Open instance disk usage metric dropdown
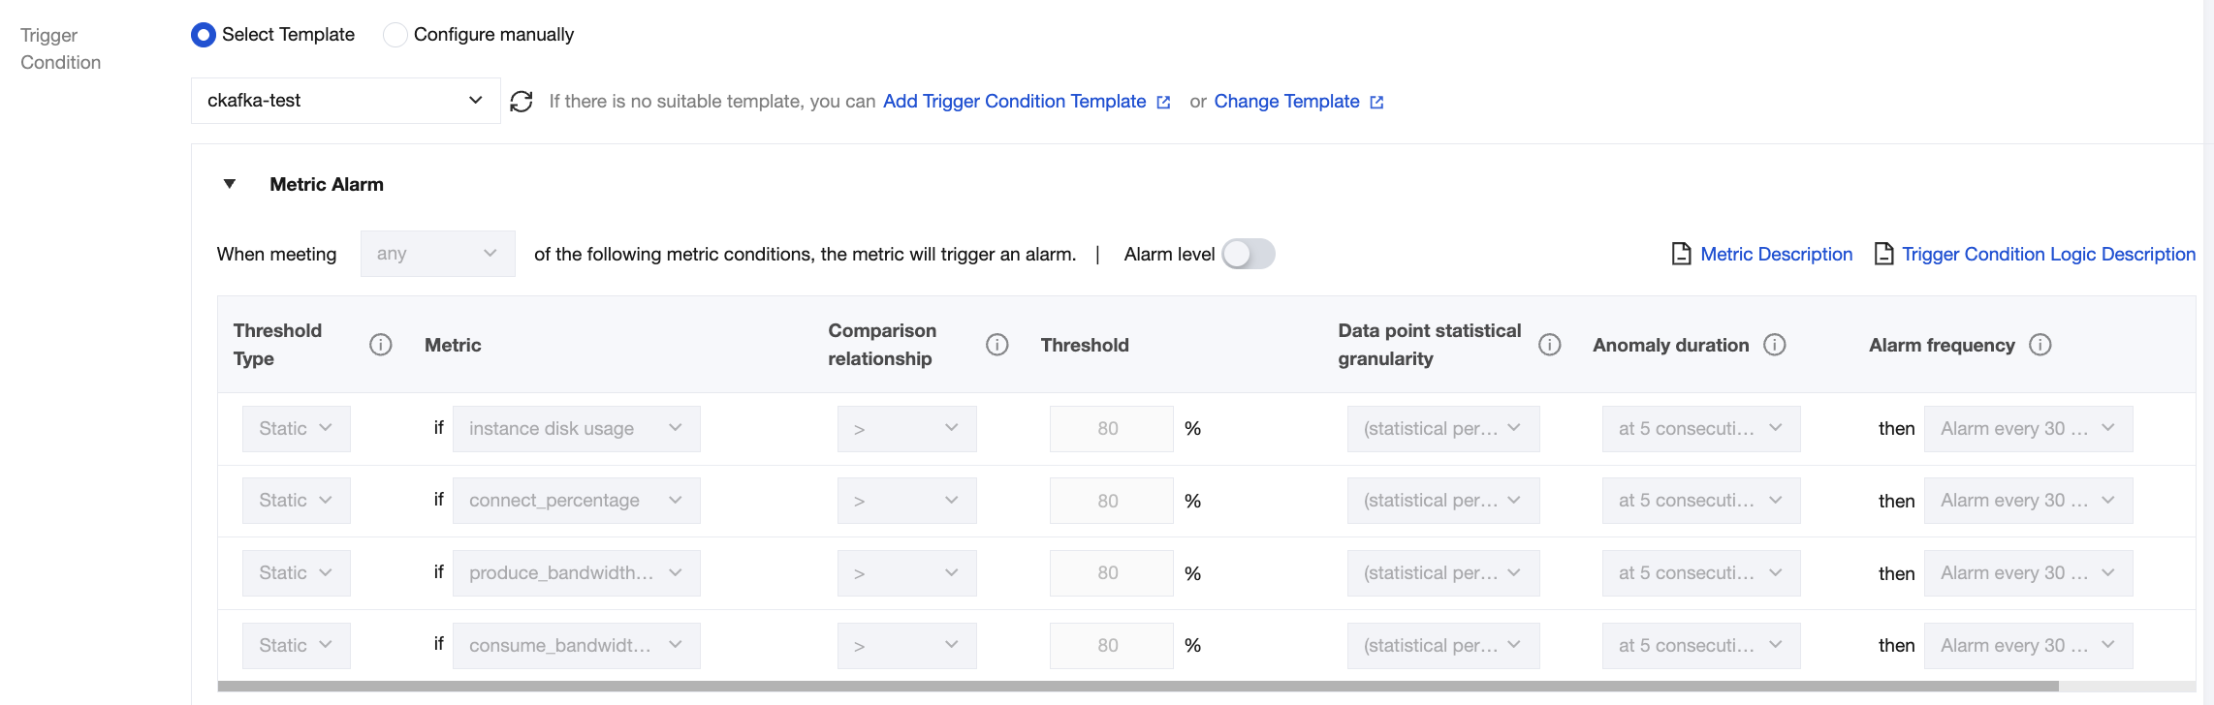The height and width of the screenshot is (705, 2214). point(576,429)
